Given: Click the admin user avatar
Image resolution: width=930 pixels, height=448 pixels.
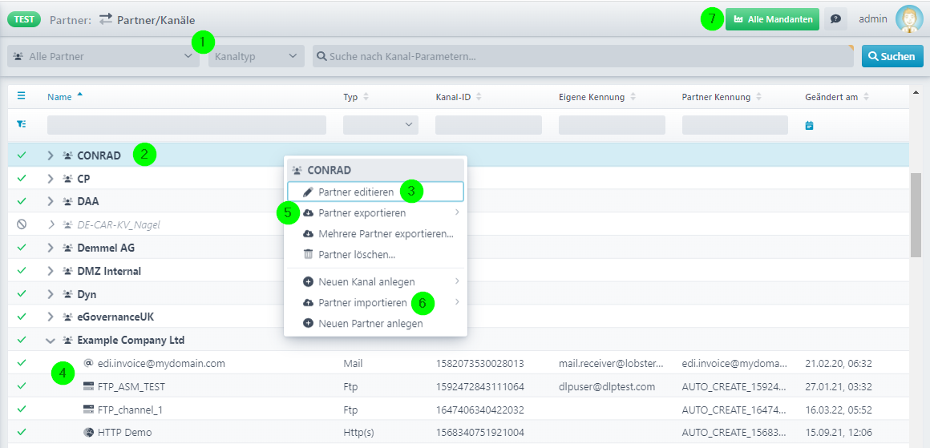Looking at the screenshot, I should [x=908, y=19].
